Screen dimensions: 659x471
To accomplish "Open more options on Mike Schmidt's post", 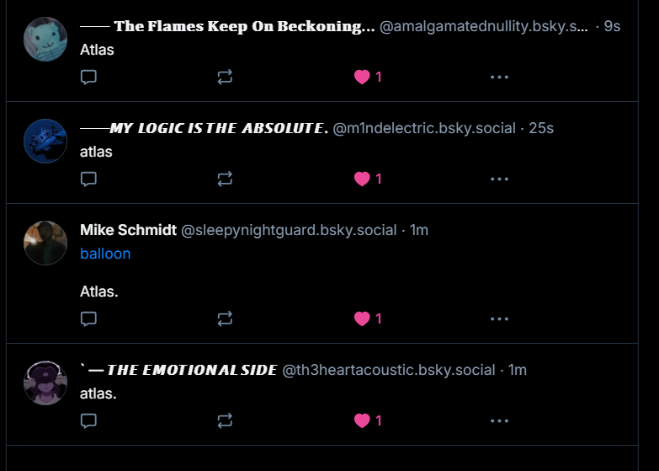I will tap(499, 318).
